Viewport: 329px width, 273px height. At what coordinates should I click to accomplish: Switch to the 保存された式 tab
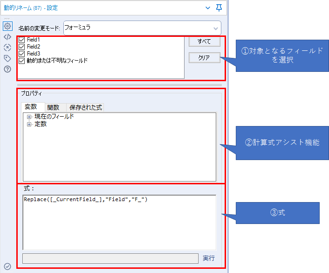pyautogui.click(x=85, y=107)
